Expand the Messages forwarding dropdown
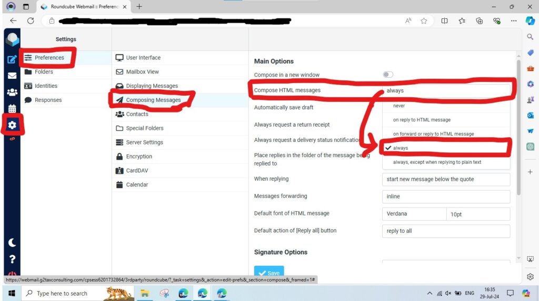This screenshot has width=539, height=301. 446,196
